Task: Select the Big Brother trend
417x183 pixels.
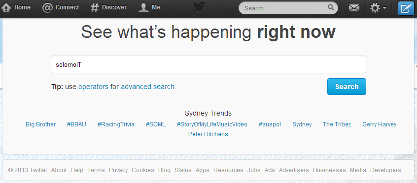Action: (41, 124)
